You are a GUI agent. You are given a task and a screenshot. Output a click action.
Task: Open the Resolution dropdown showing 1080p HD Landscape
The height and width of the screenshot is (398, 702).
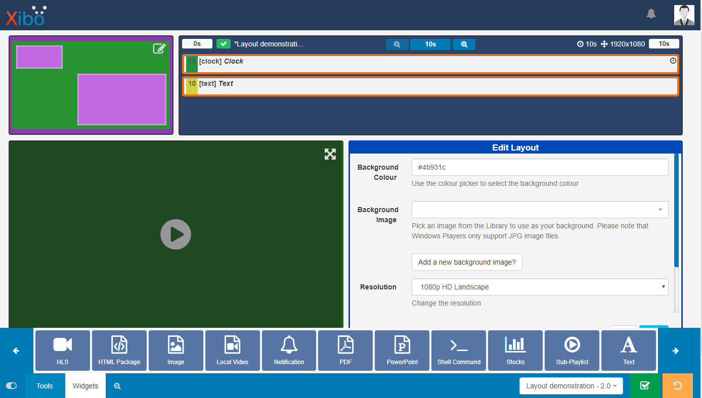tap(539, 286)
